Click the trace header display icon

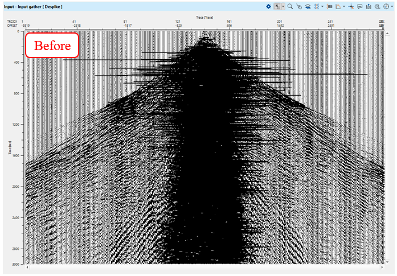329,7
